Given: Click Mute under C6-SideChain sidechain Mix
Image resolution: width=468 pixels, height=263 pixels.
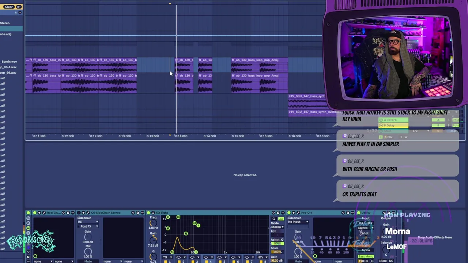Looking at the screenshot, I should pyautogui.click(x=88, y=261).
